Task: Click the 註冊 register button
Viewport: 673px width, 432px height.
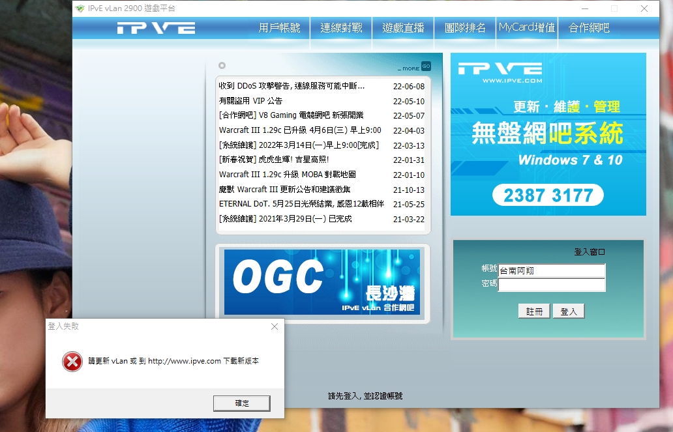Action: (x=534, y=311)
